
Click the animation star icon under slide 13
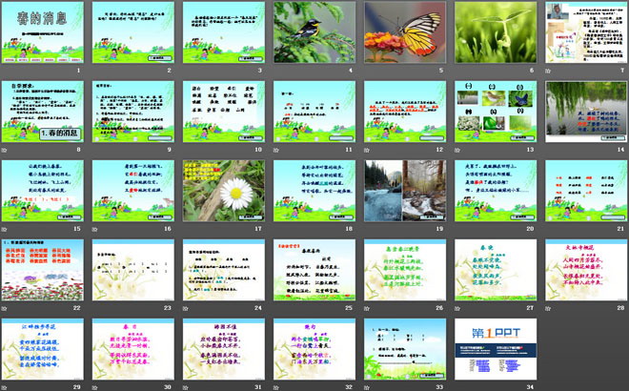457,150
